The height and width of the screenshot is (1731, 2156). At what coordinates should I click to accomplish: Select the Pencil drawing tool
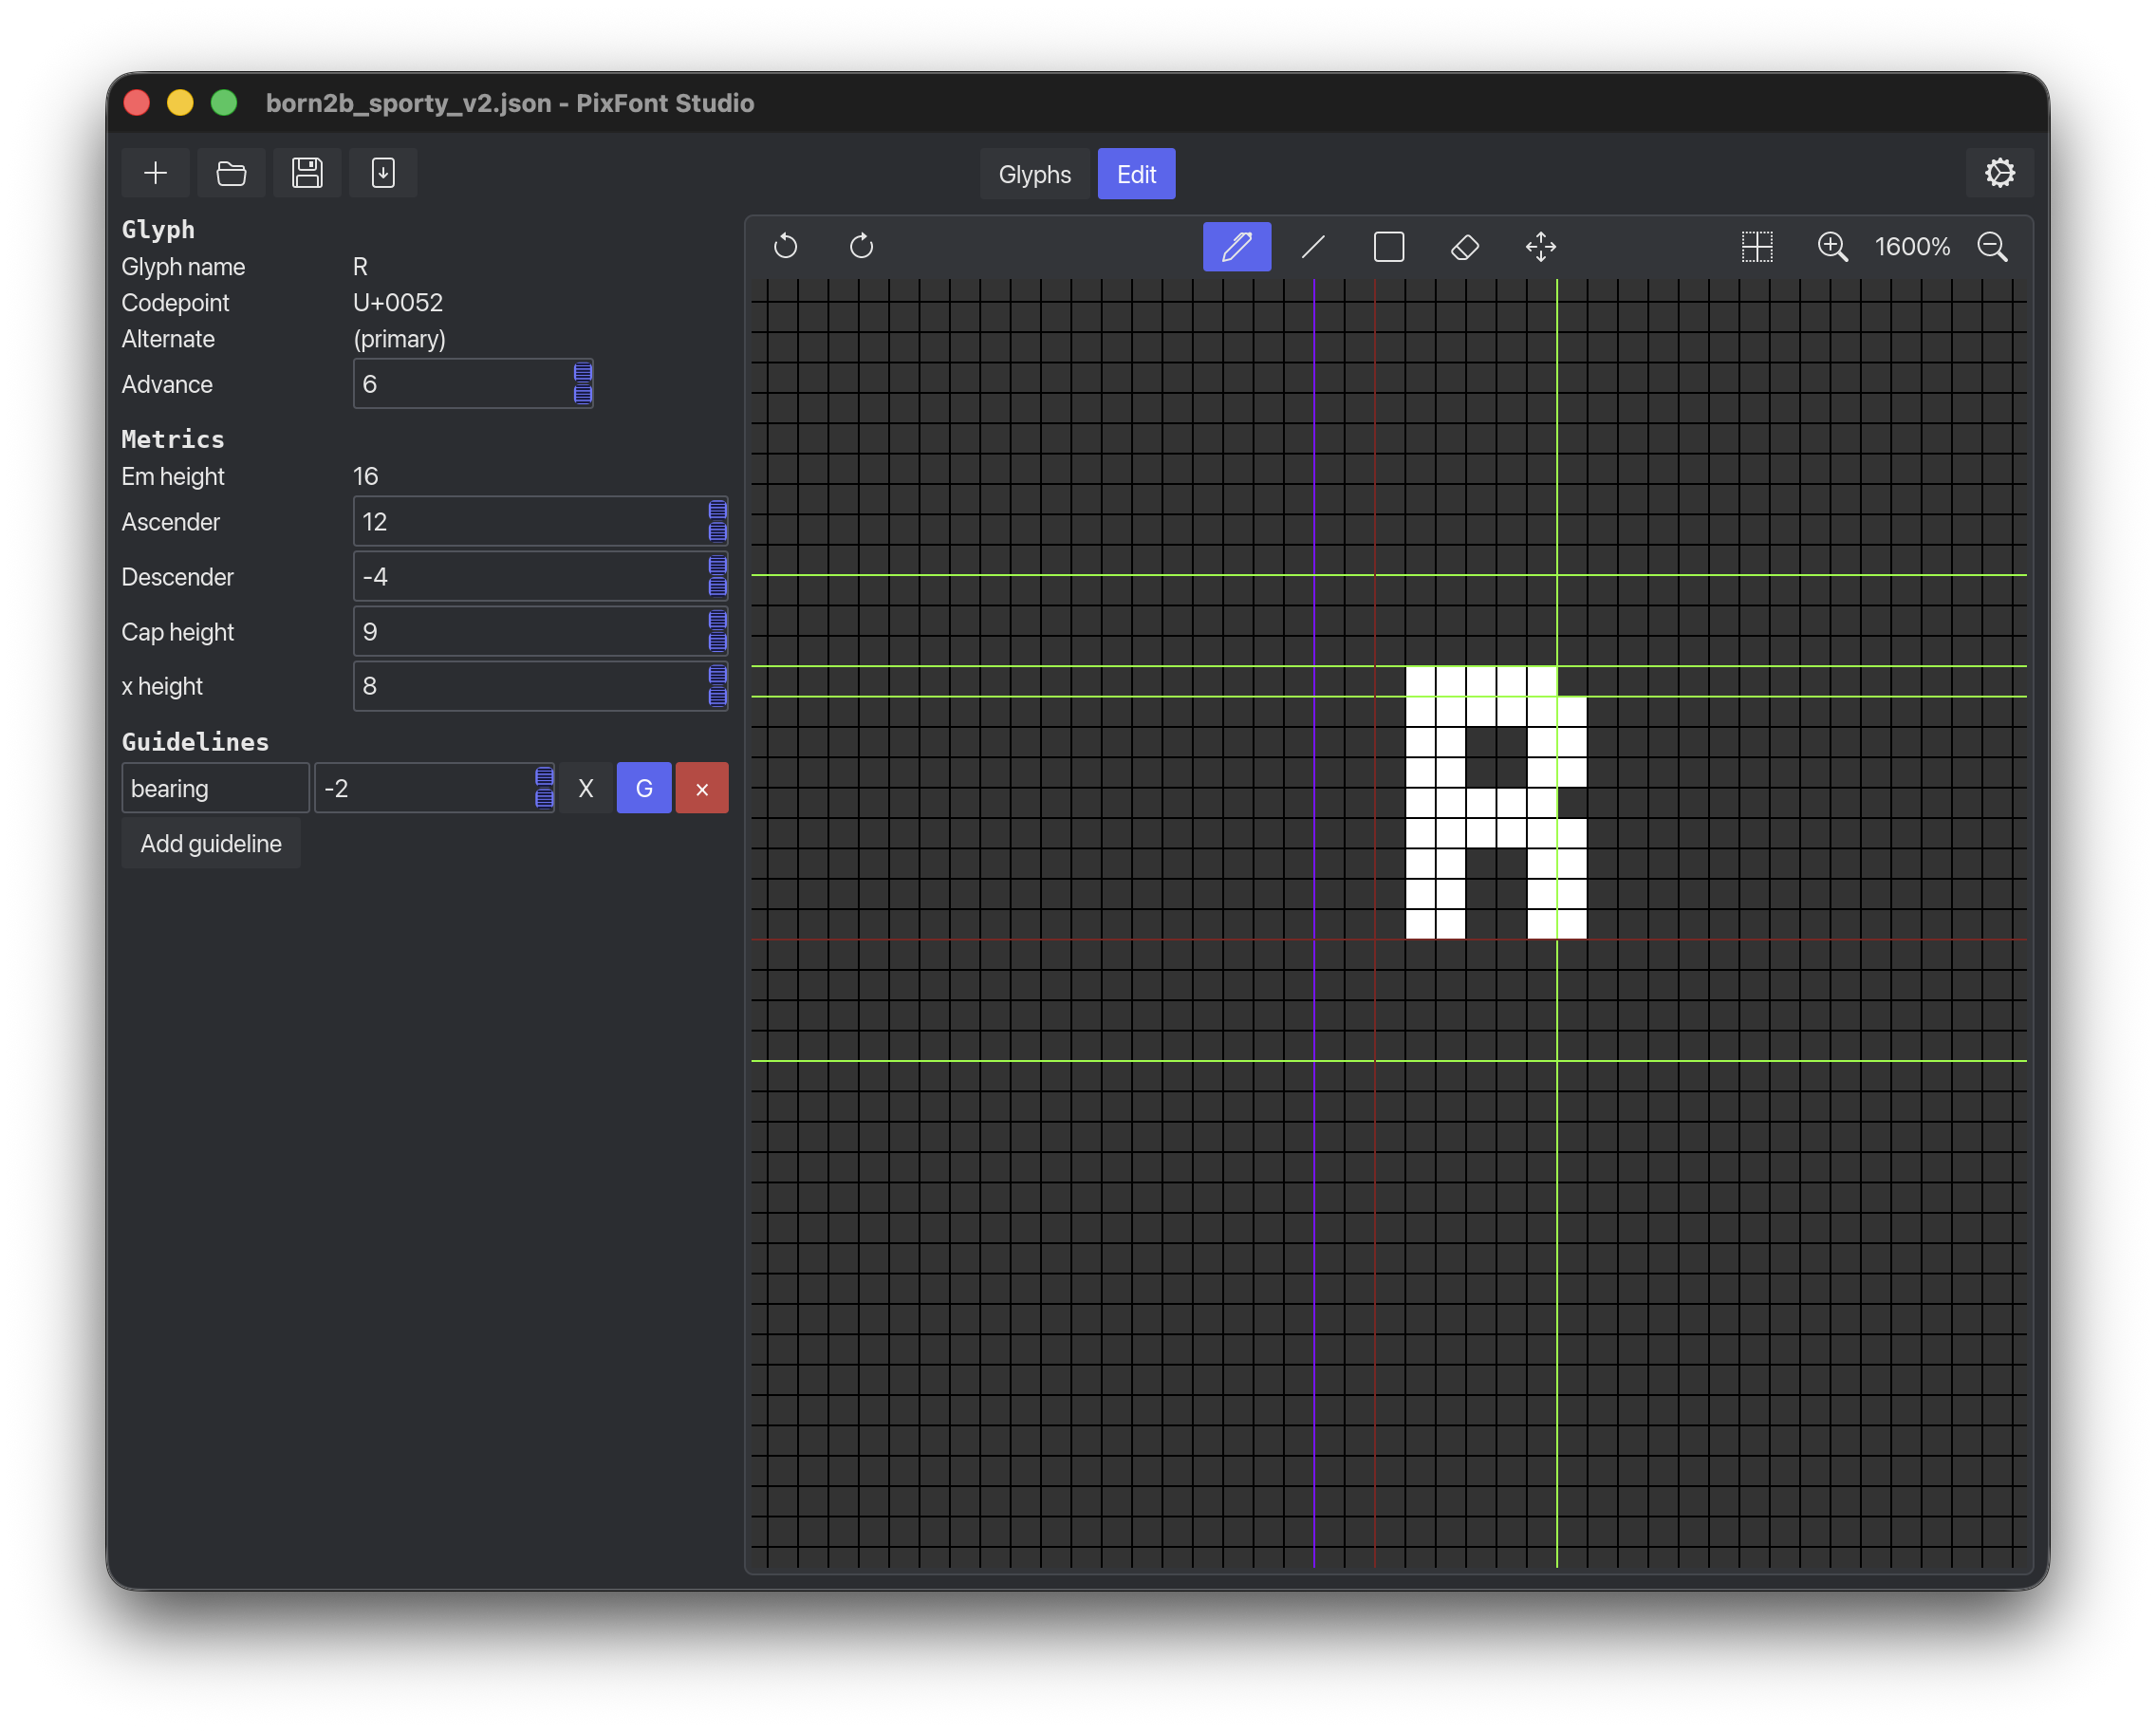pyautogui.click(x=1237, y=246)
